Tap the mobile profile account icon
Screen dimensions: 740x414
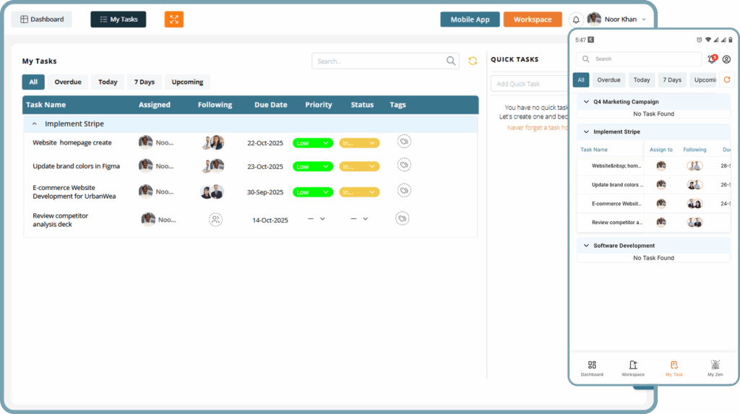tap(726, 59)
